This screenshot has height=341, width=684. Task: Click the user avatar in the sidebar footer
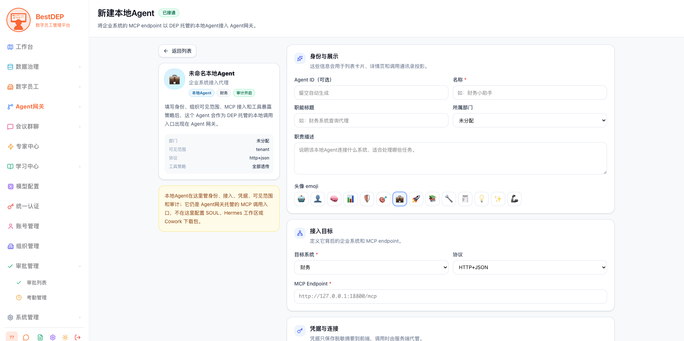pos(12,337)
